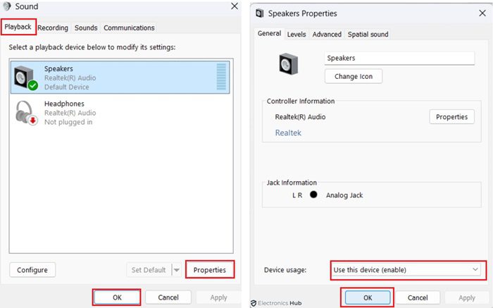Switch to the Recording tab
493x308 pixels.
(x=53, y=28)
